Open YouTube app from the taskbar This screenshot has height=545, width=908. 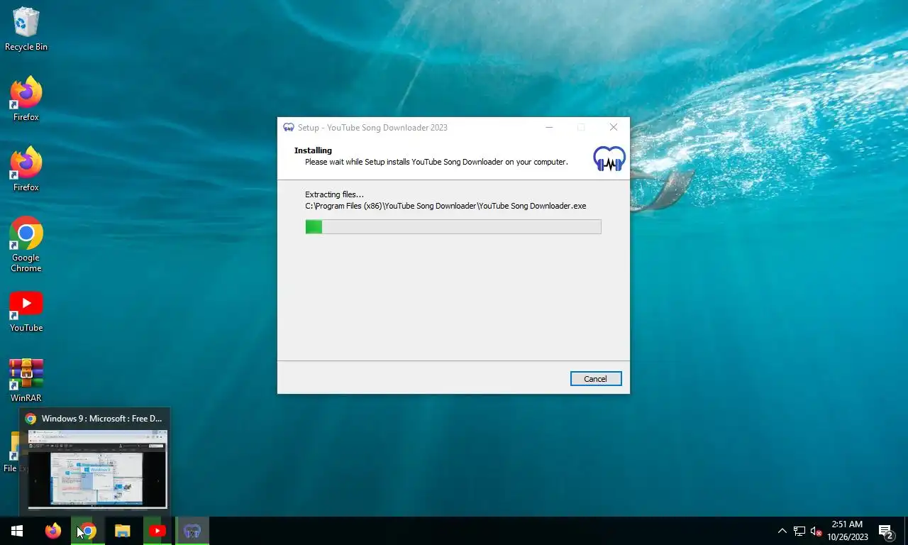point(157,531)
